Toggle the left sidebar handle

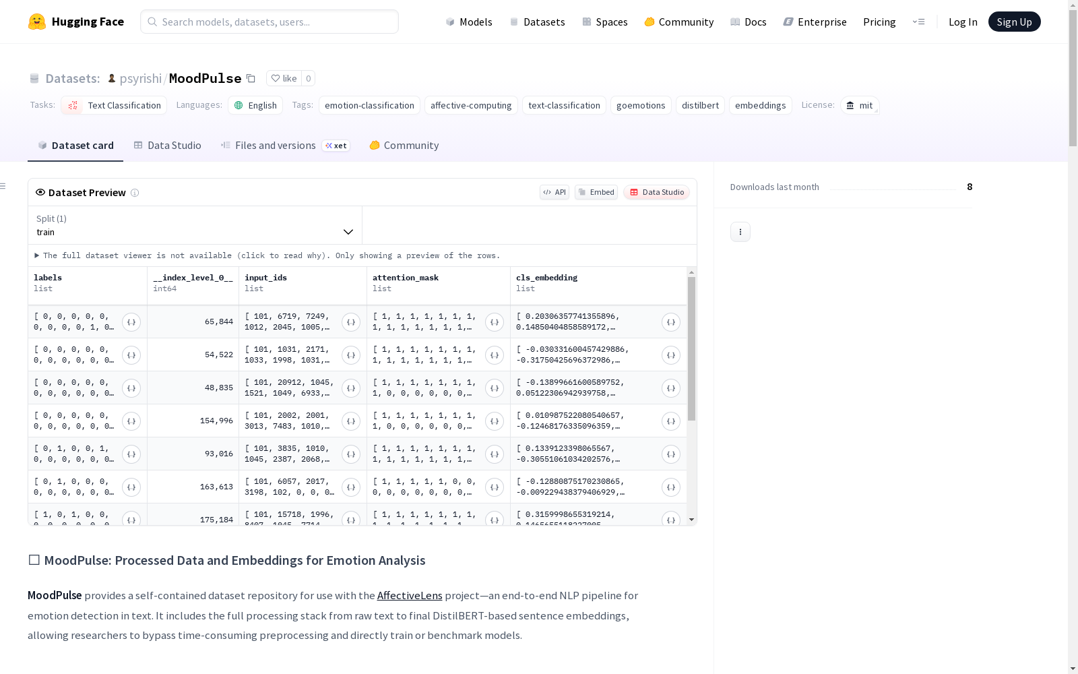point(3,186)
